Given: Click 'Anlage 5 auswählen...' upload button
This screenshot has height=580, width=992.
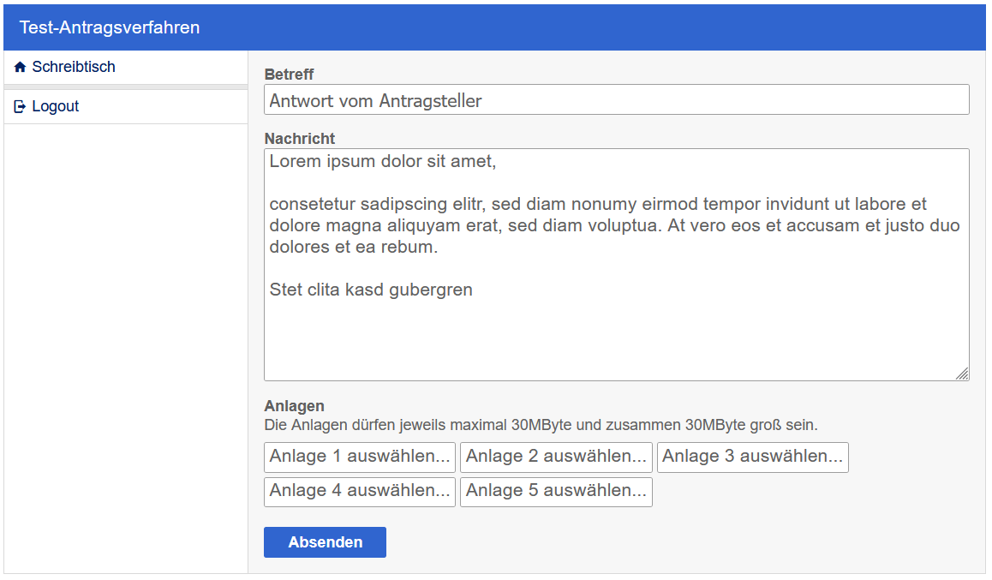Looking at the screenshot, I should 556,491.
